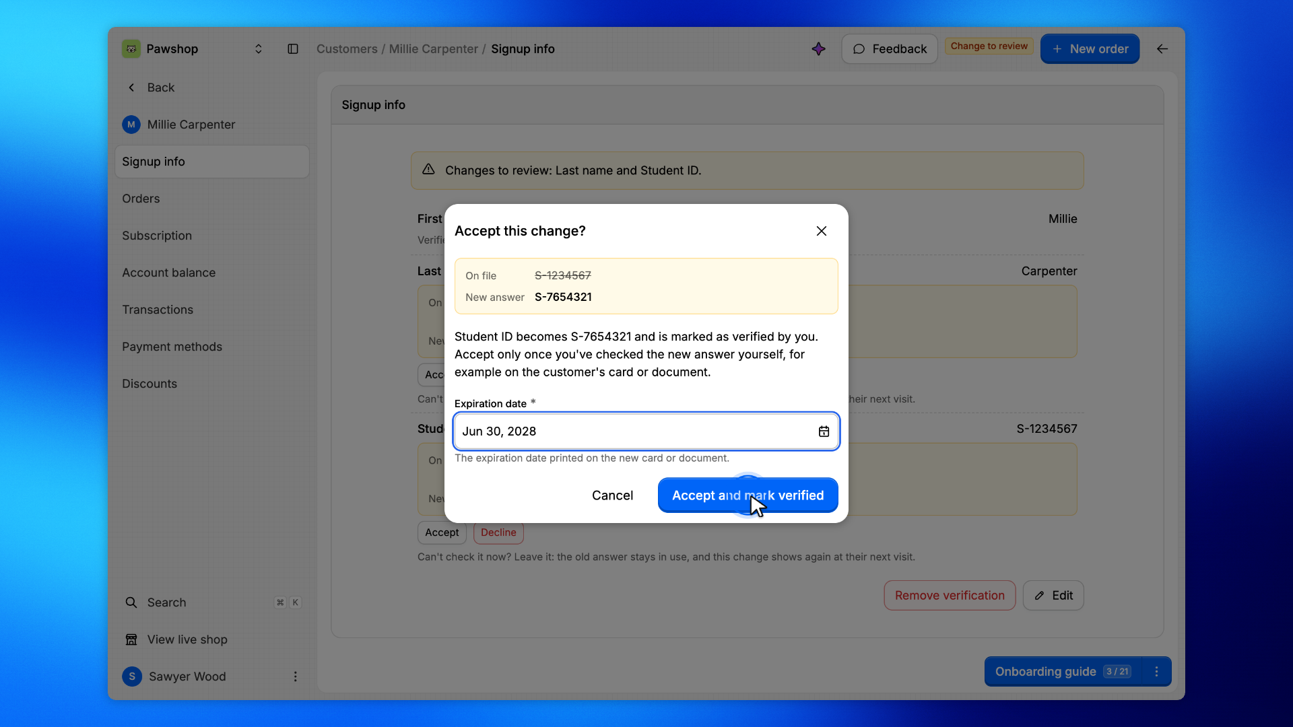The image size is (1293, 727).
Task: Click the Pawshop logo icon
Action: [131, 49]
